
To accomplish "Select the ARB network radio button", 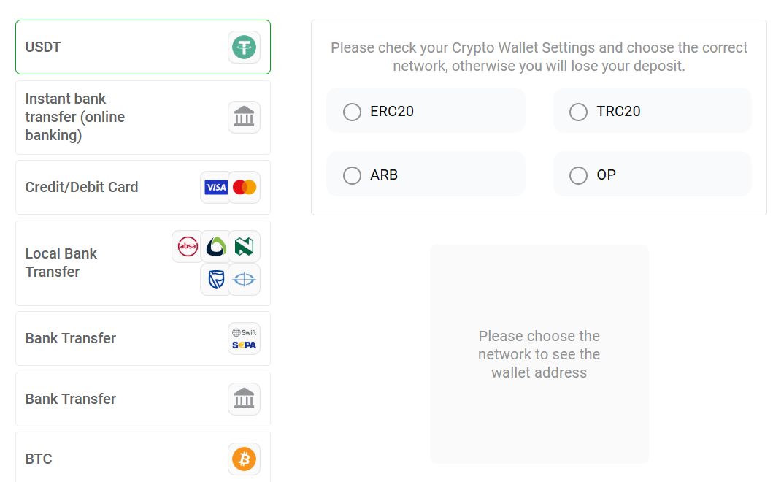I will 353,175.
